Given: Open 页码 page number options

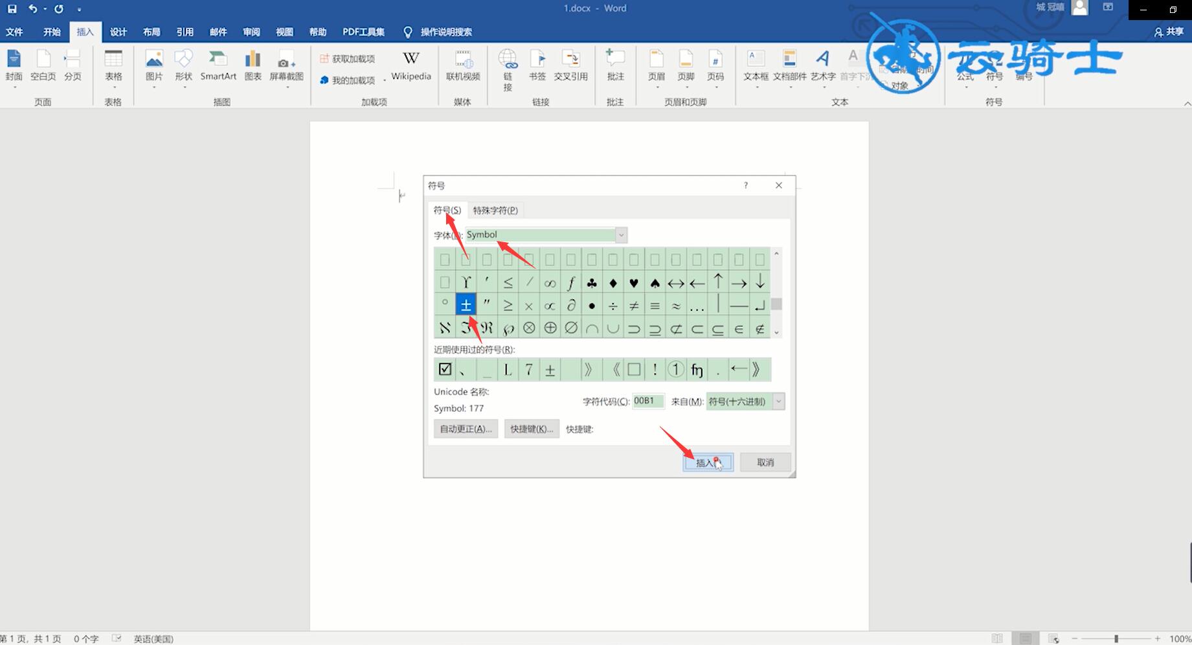Looking at the screenshot, I should click(715, 68).
